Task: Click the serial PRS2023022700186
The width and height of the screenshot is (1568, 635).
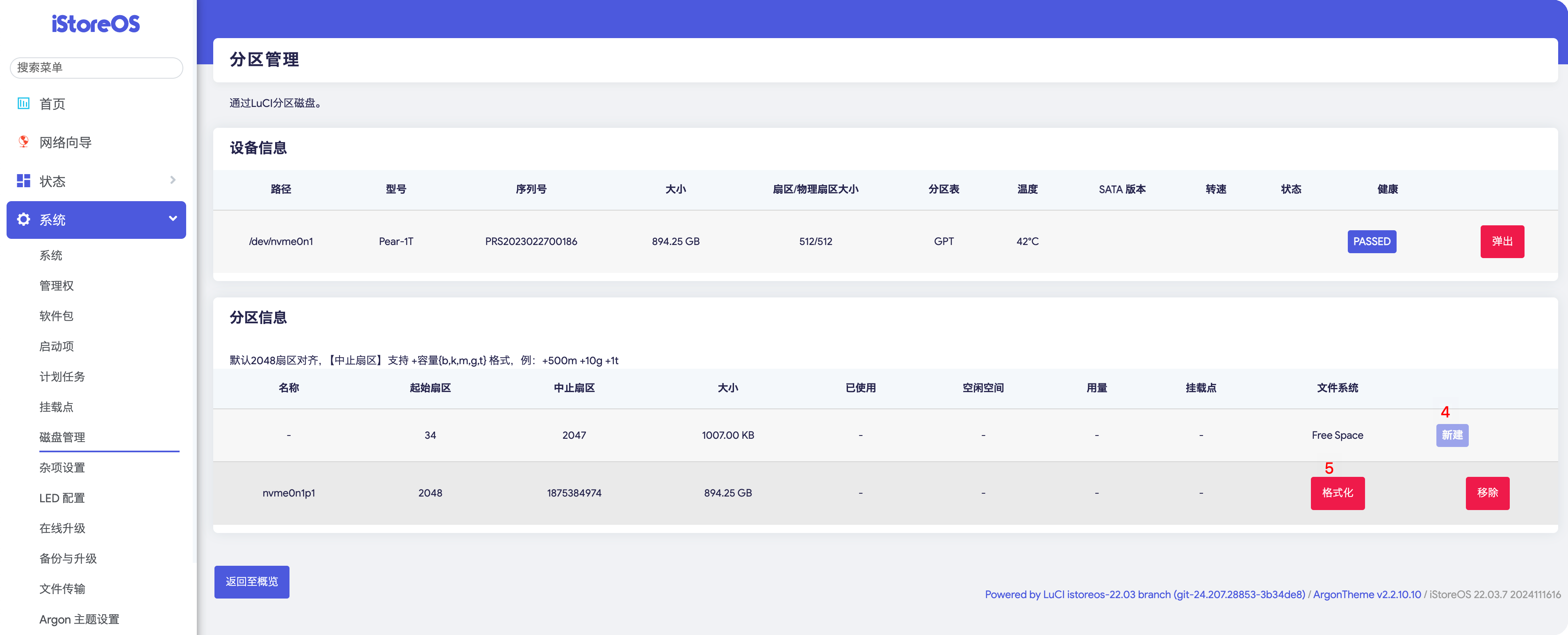Action: pyautogui.click(x=531, y=241)
